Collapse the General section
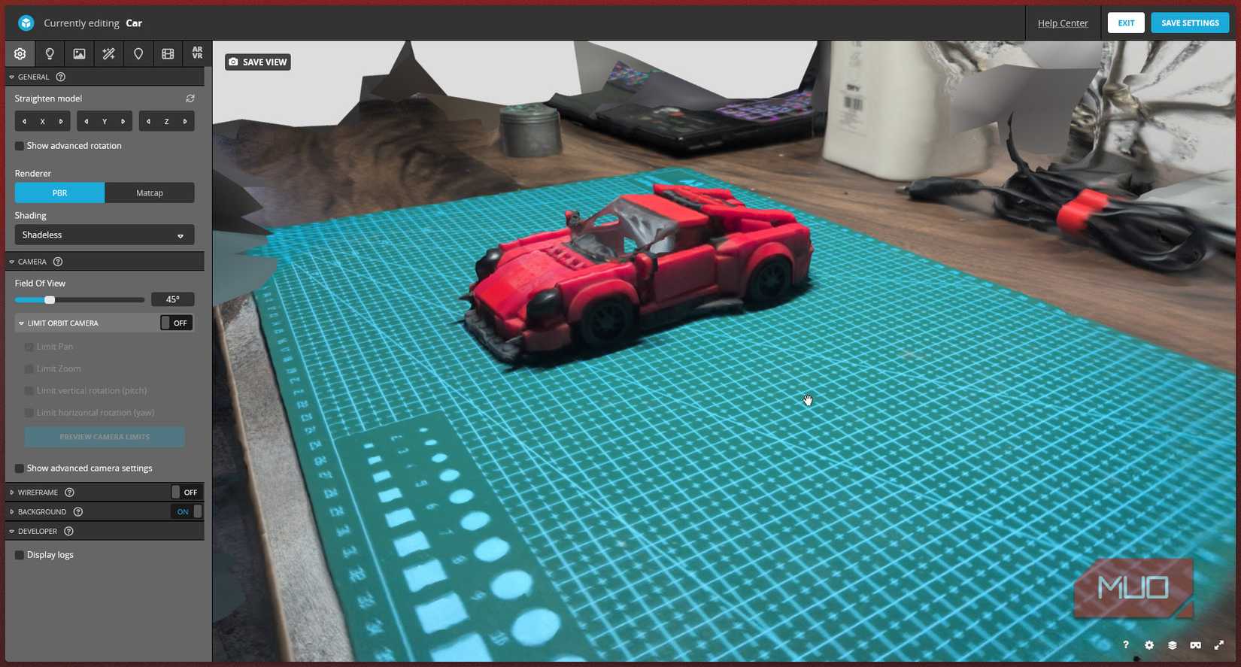The image size is (1241, 667). 11,77
